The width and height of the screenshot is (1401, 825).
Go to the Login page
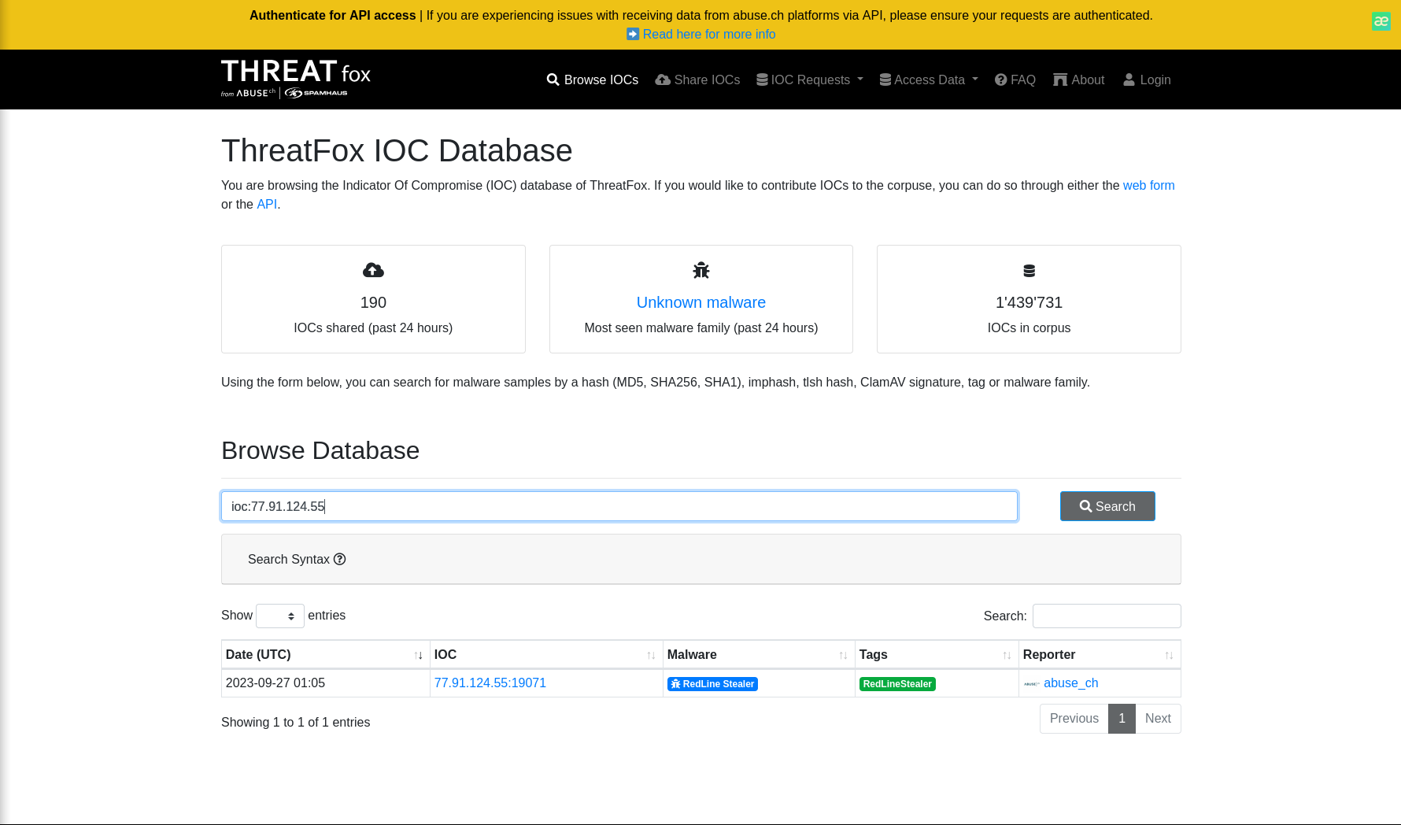[1147, 80]
